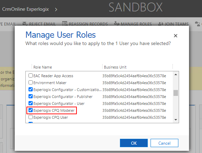Check the EAC Reader App Access checkbox

coord(31,75)
